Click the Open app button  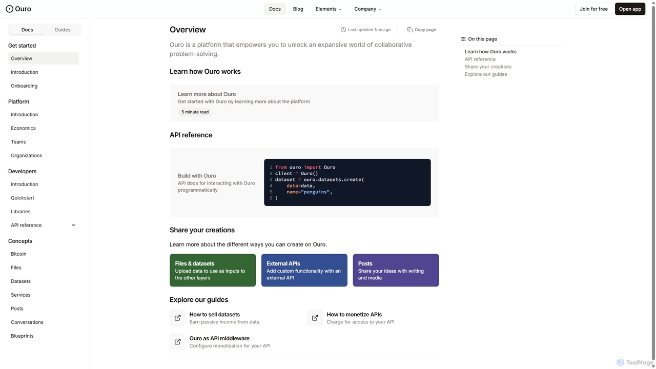pyautogui.click(x=630, y=9)
